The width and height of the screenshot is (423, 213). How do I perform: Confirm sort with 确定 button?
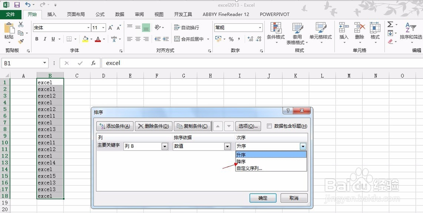pos(263,198)
